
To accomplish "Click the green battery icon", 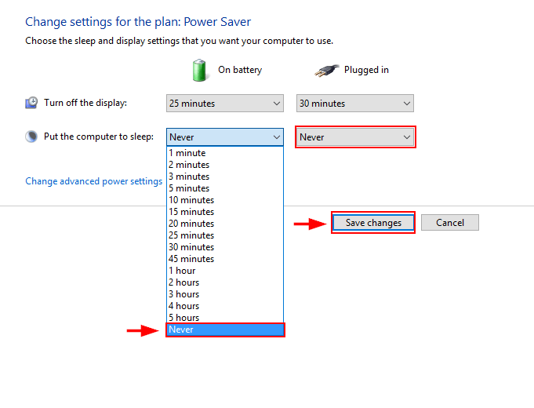I will pos(199,70).
